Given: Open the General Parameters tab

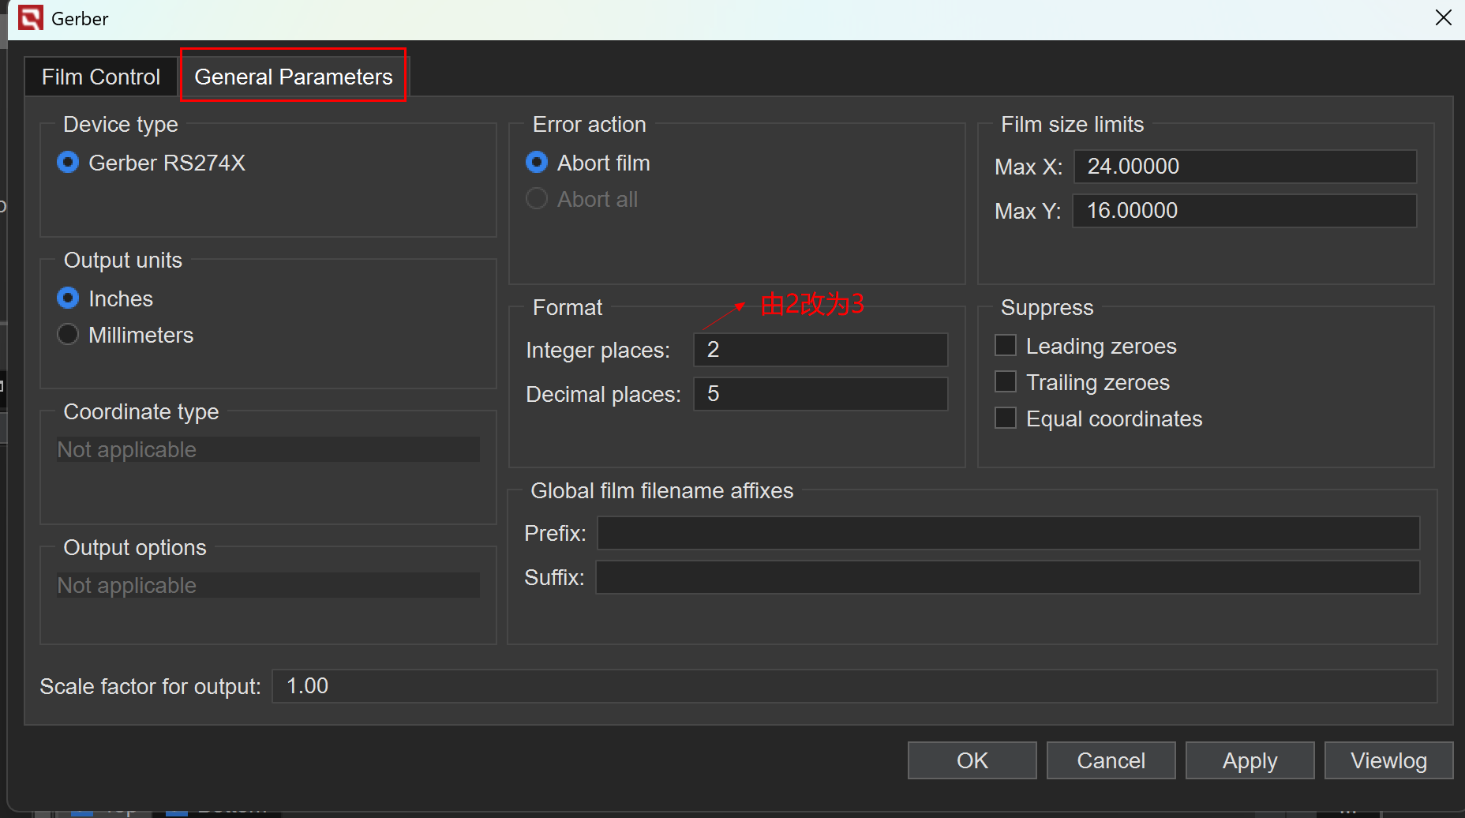Looking at the screenshot, I should [293, 77].
